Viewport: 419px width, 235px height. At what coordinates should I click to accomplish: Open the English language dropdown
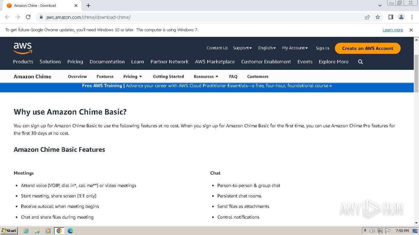(267, 48)
